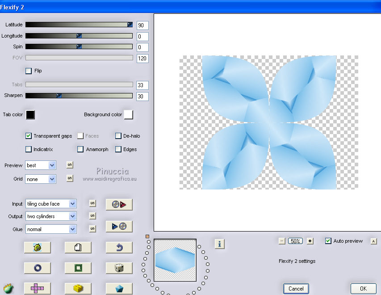Zoom in with the plus button
381x295 pixels.
310,241
